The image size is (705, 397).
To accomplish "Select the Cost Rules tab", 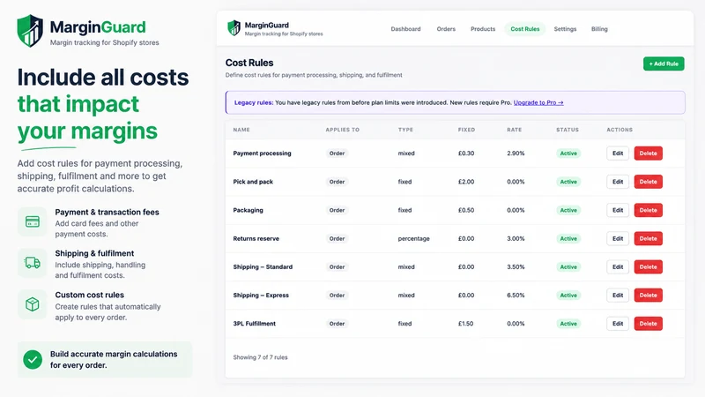I will pos(524,29).
